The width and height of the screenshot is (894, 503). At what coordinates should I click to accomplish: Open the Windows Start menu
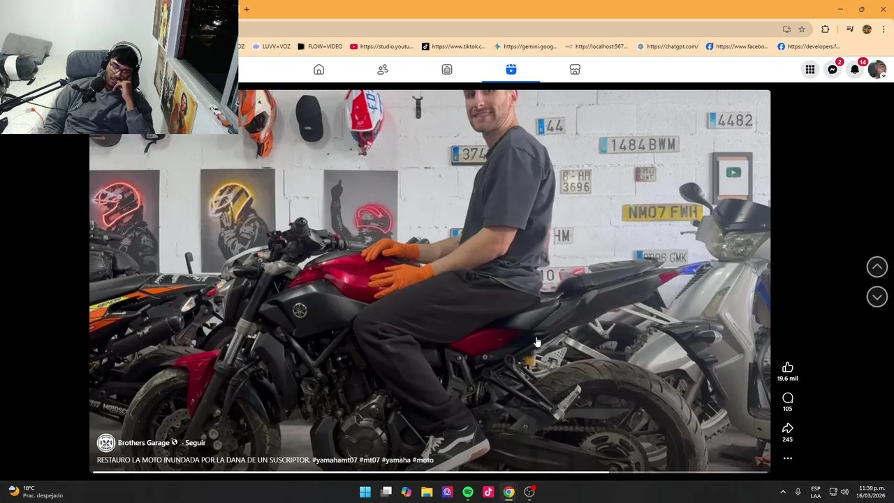coord(365,492)
